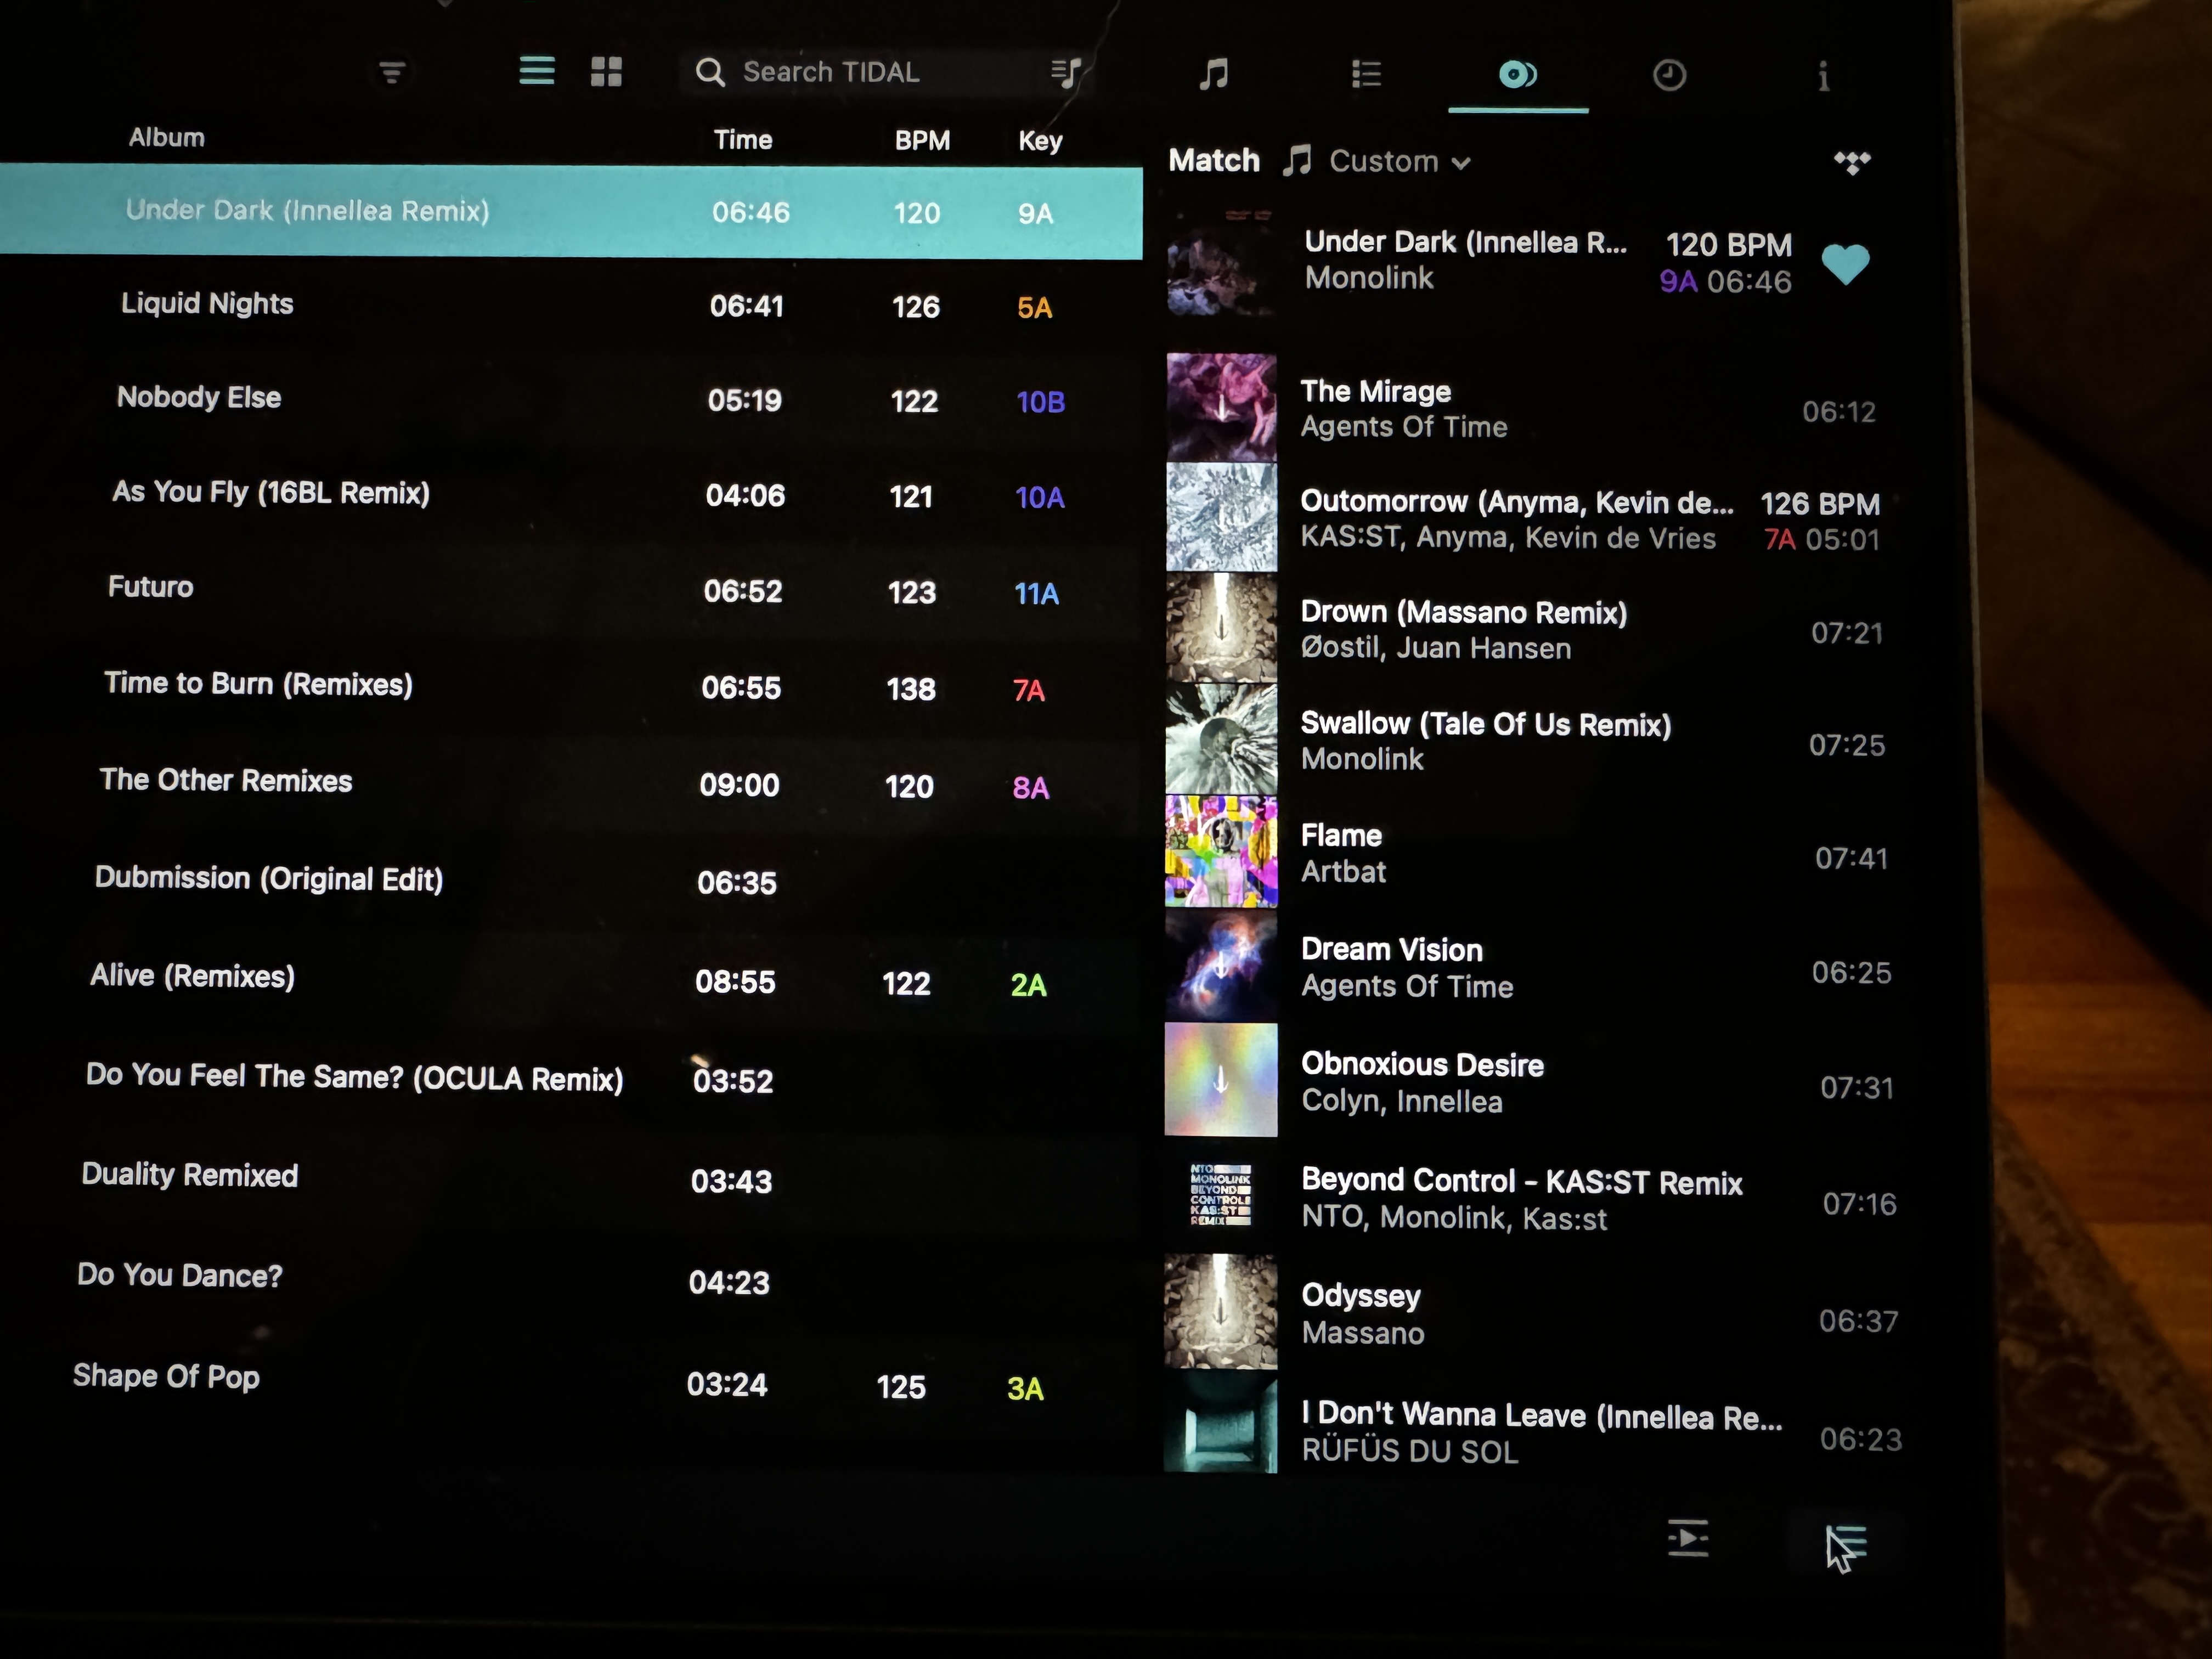This screenshot has height=1659, width=2212.
Task: Toggle the heart favorite on Under Dark
Action: (x=1845, y=264)
